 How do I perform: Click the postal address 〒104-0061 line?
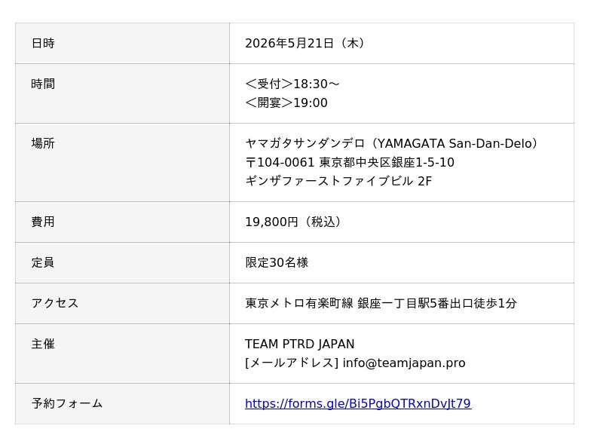[350, 162]
